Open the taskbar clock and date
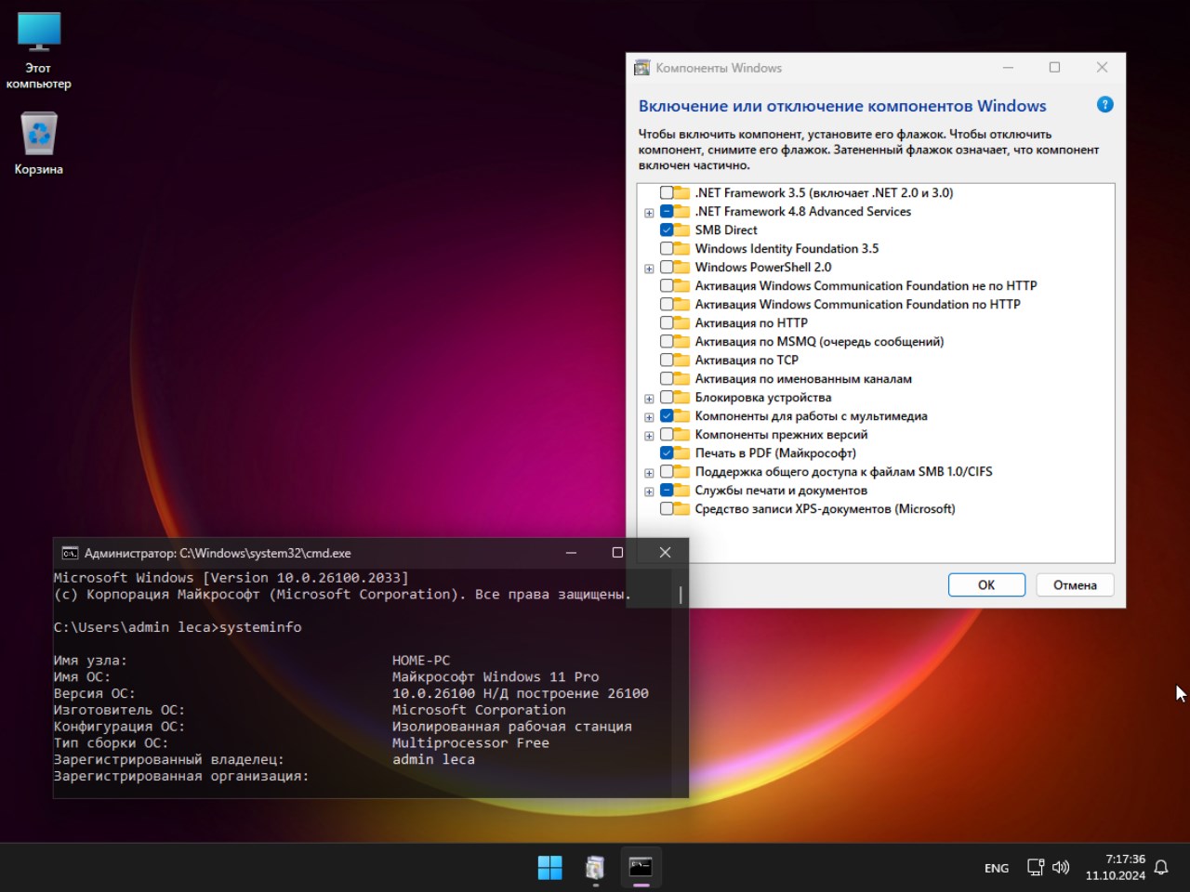The height and width of the screenshot is (892, 1190). (x=1116, y=867)
